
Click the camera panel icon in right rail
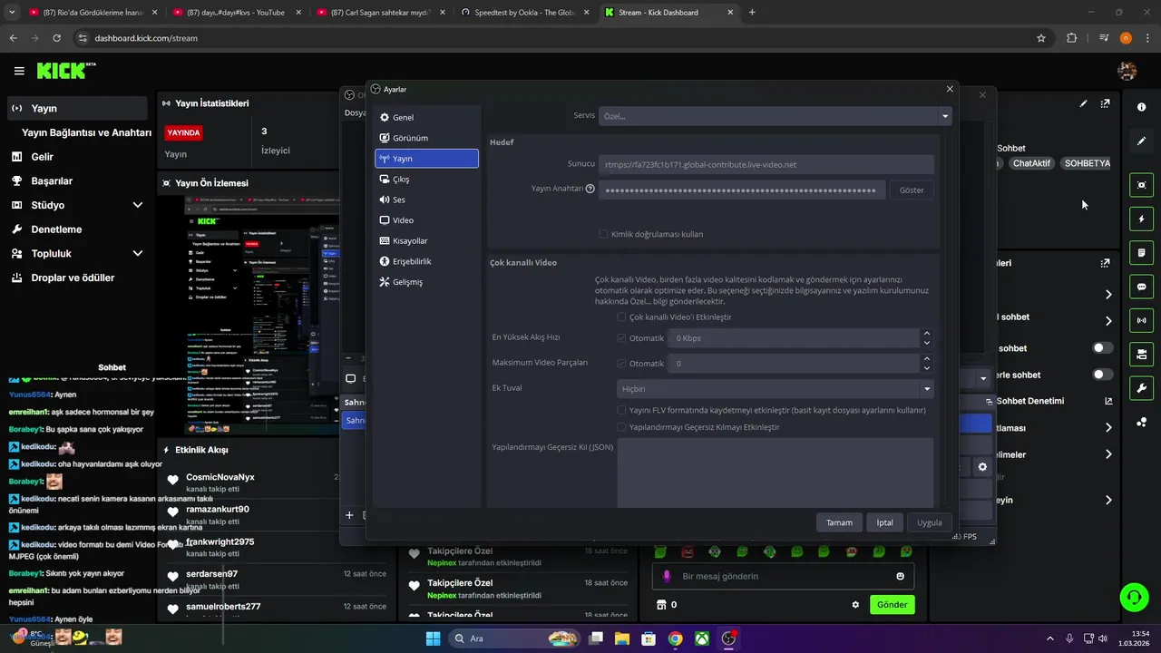(x=1141, y=354)
